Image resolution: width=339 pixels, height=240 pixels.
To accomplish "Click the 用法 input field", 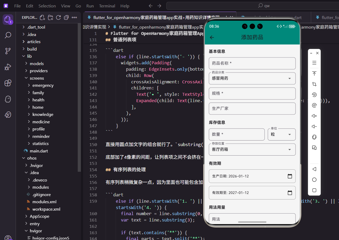I will (x=252, y=219).
